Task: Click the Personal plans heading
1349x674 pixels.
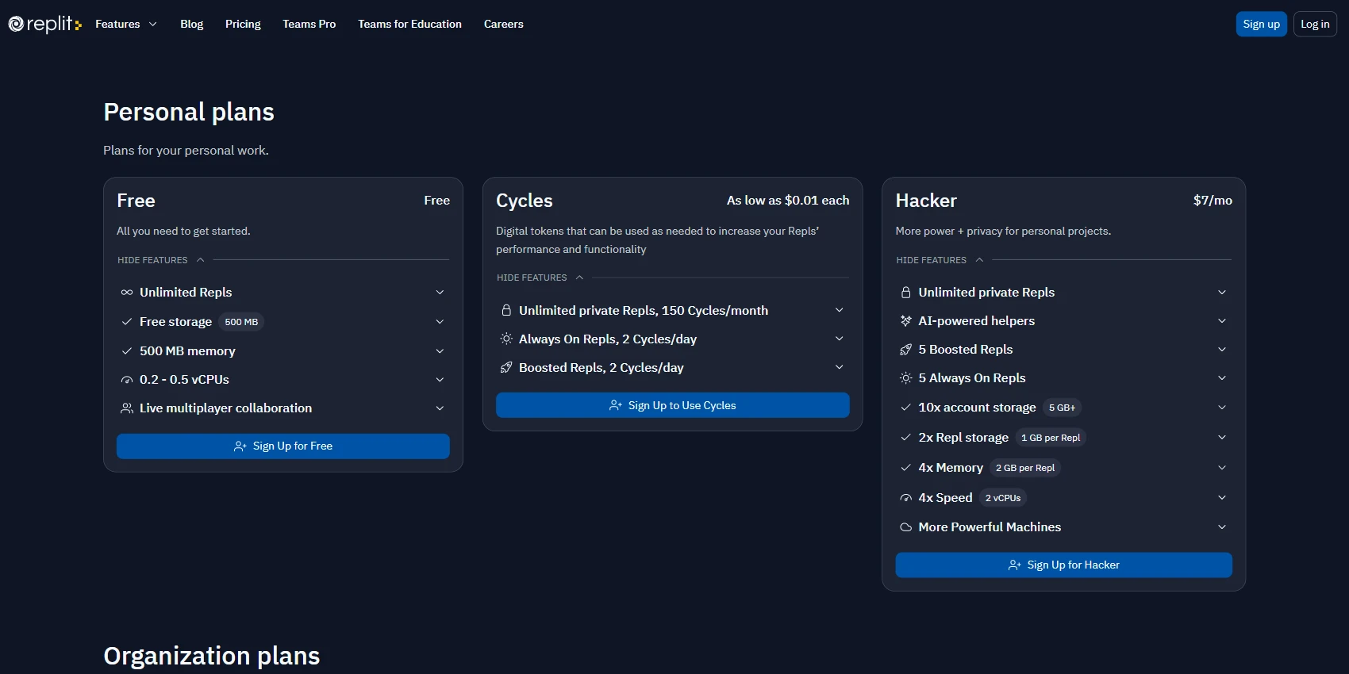Action: (x=189, y=112)
